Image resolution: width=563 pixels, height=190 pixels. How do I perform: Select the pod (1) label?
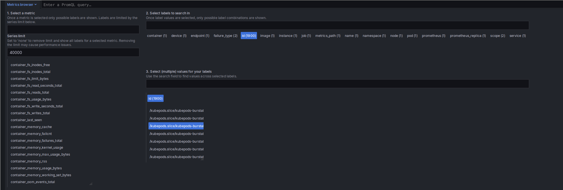tap(412, 36)
